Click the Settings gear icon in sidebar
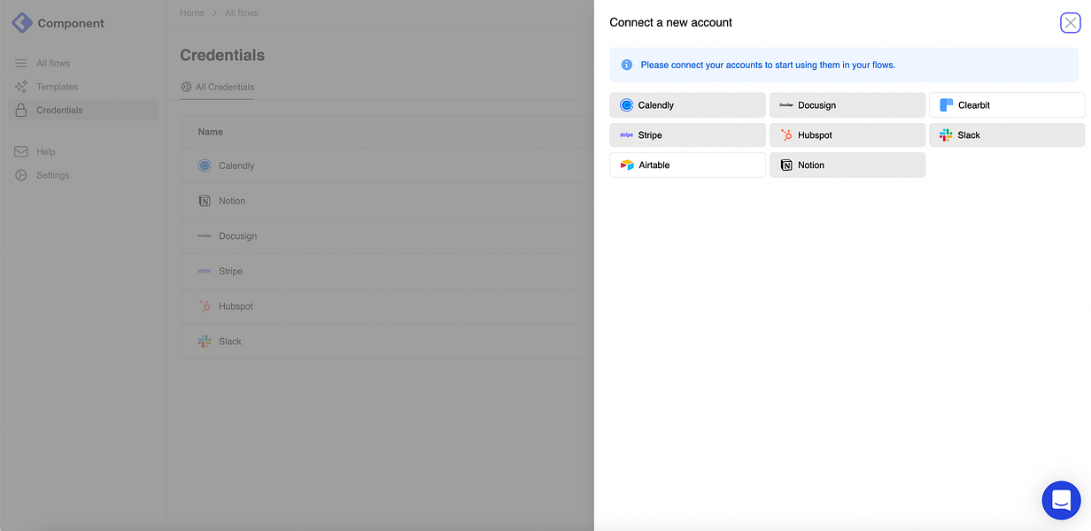The image size is (1091, 531). pos(21,175)
